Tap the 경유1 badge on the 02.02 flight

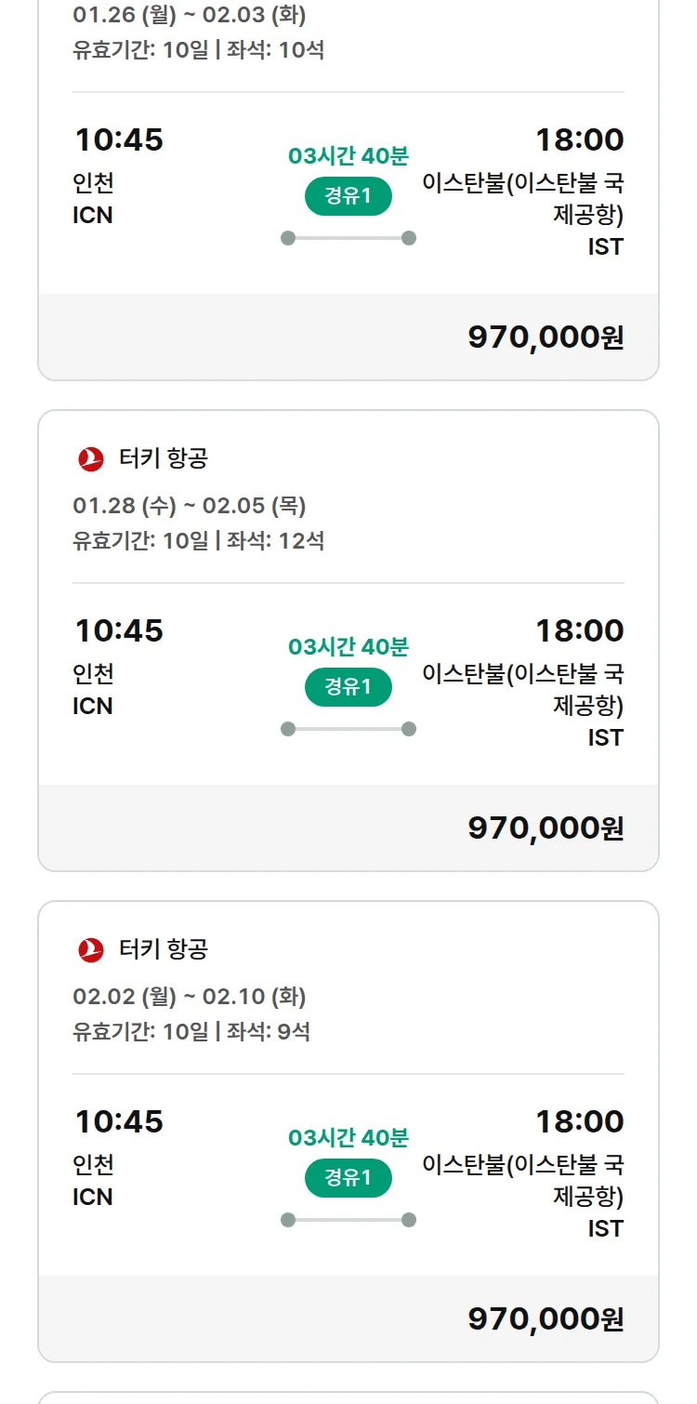[x=348, y=1178]
